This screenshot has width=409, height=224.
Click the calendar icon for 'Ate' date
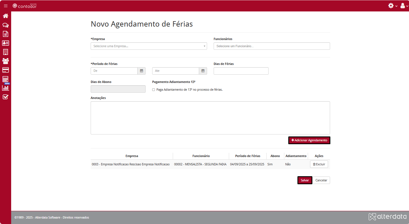coord(203,71)
